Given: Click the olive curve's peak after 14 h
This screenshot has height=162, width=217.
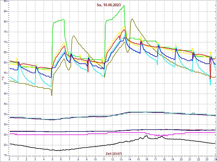Looking at the screenshot, I should [132, 19].
